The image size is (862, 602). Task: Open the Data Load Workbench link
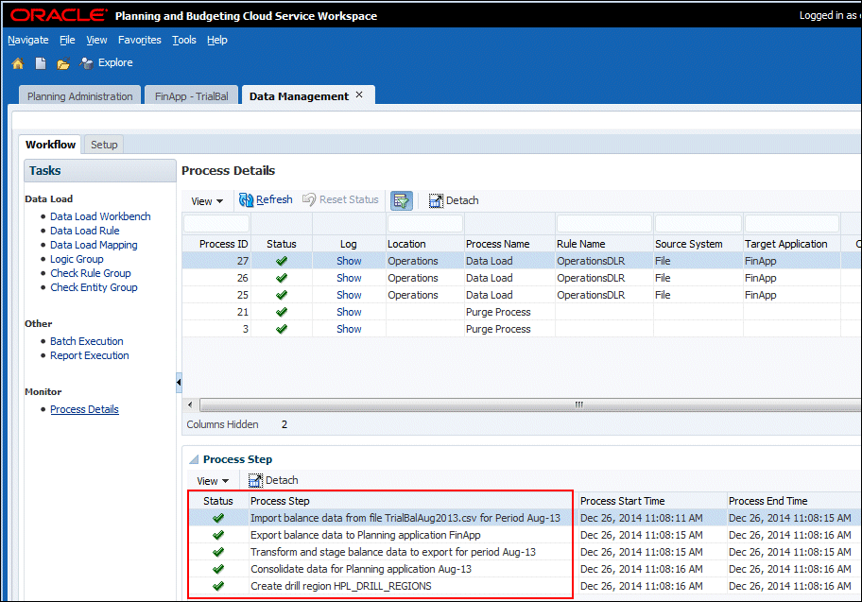click(100, 216)
